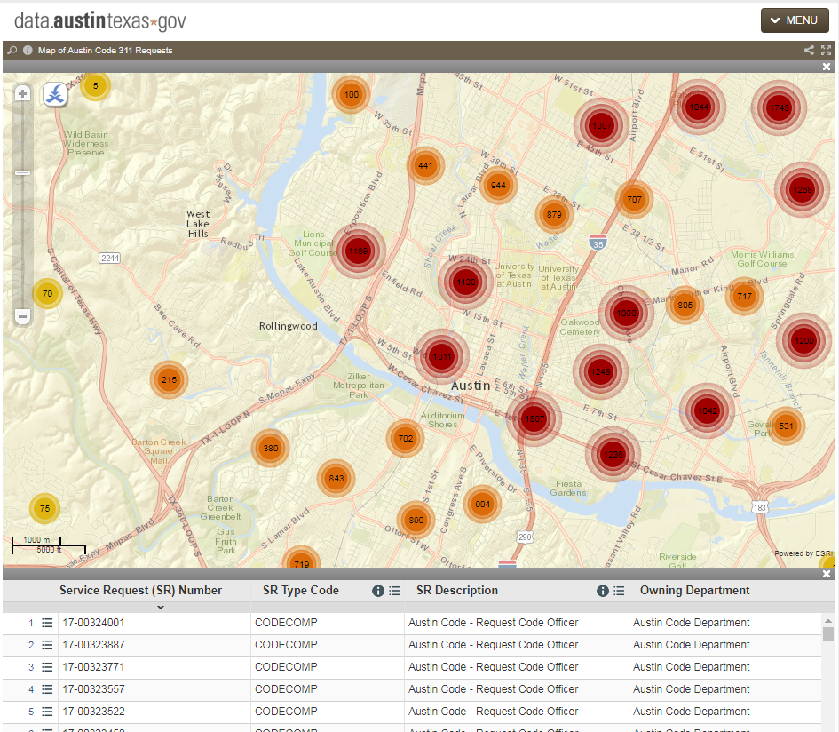Show info for SR Type Code column
839x732 pixels.
tap(378, 591)
